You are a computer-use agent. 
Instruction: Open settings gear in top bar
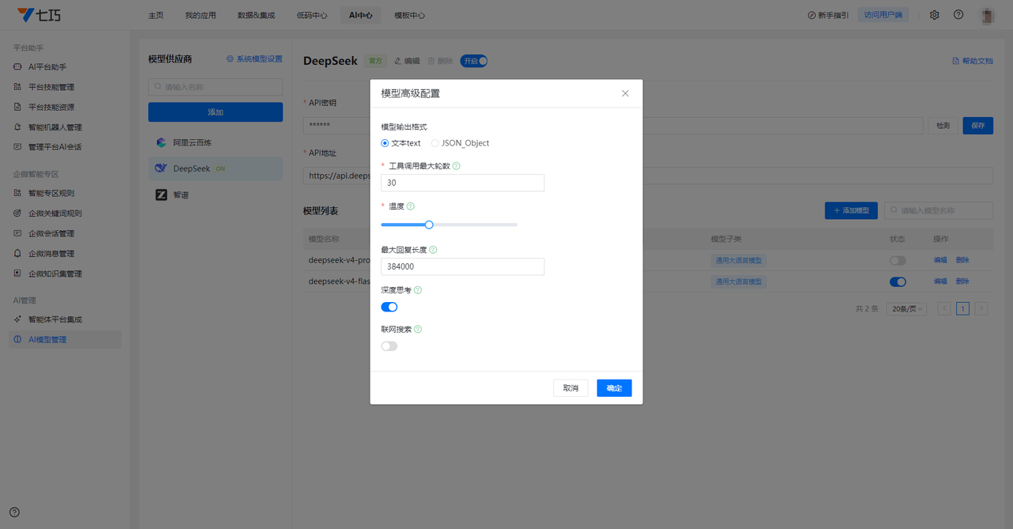935,15
